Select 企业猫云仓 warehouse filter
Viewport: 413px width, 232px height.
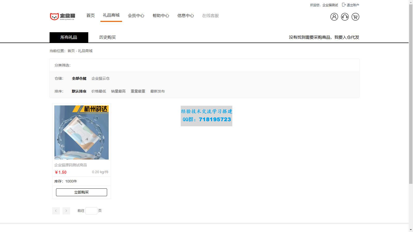(x=100, y=78)
